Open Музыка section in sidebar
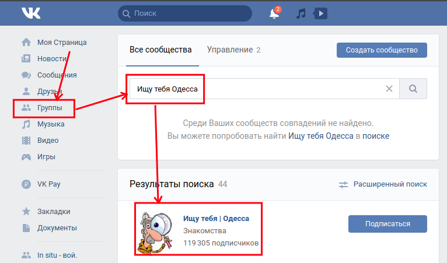Image resolution: width=447 pixels, height=263 pixels. click(51, 124)
